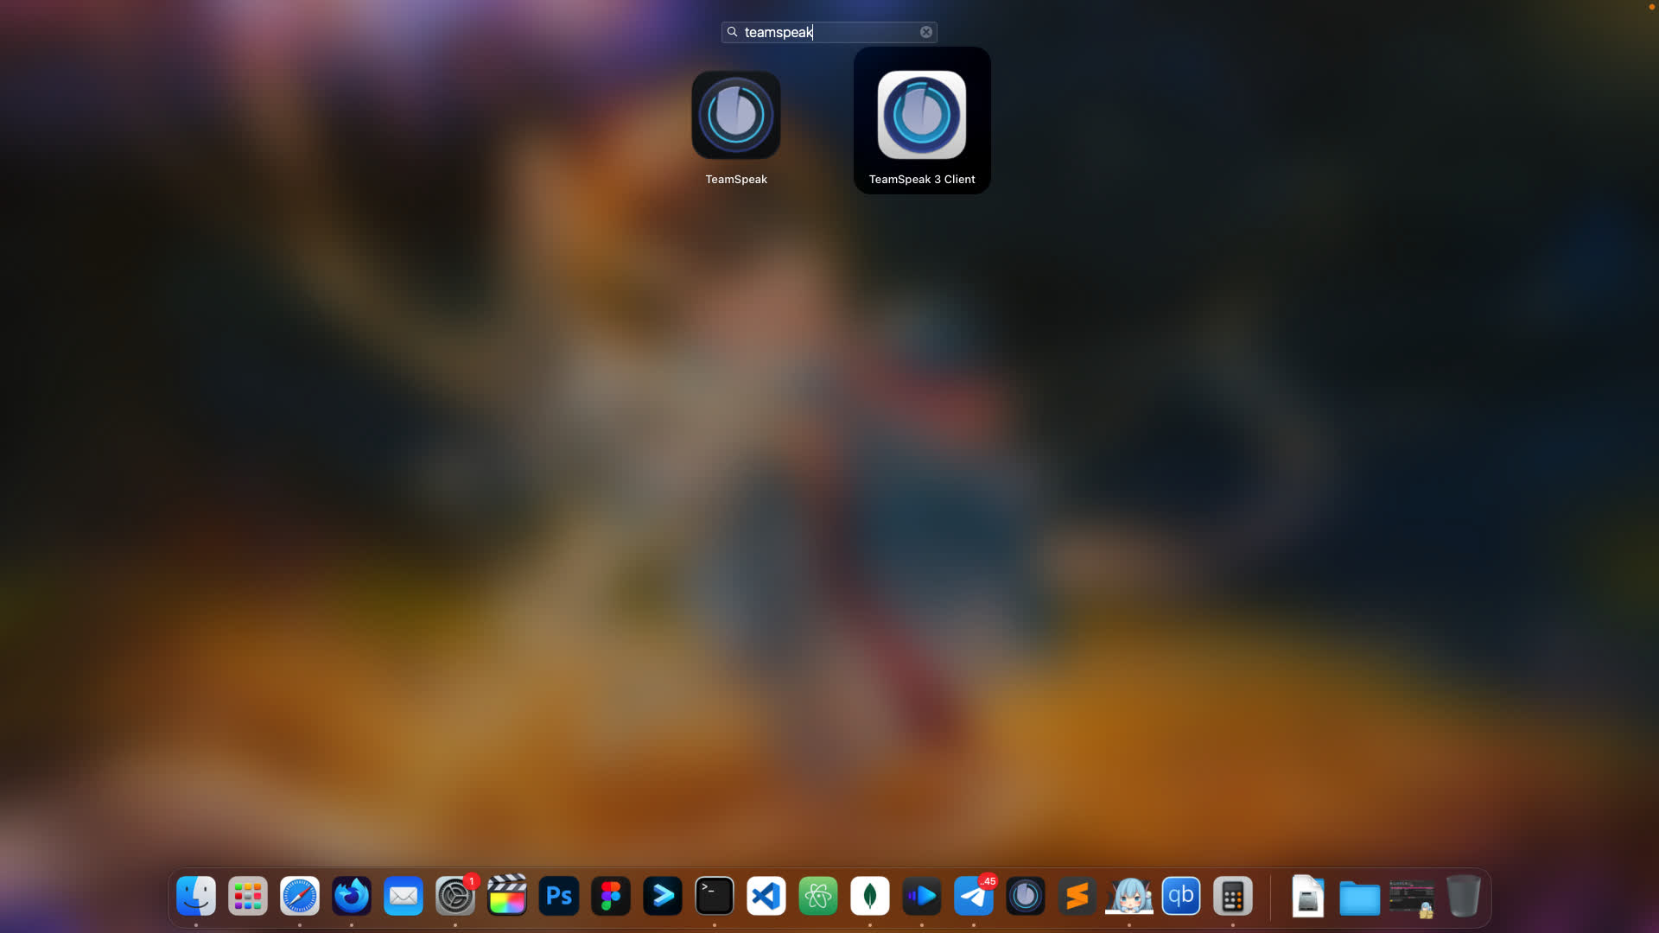Screen dimensions: 1659x933
Task: Open Safari from the Dock
Action: (x=300, y=896)
